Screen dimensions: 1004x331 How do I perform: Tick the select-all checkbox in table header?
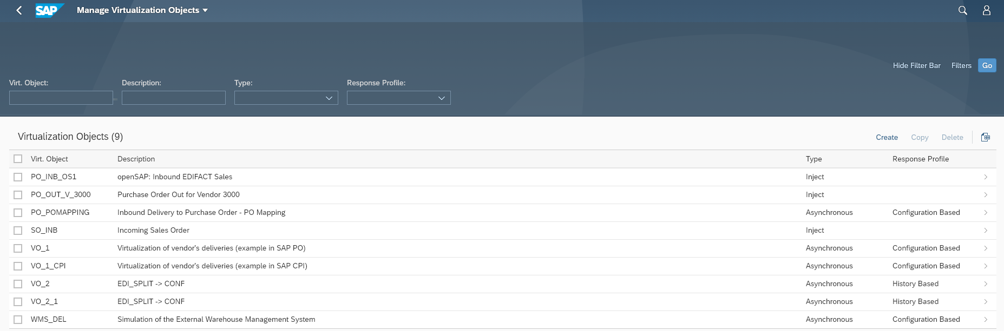tap(18, 159)
